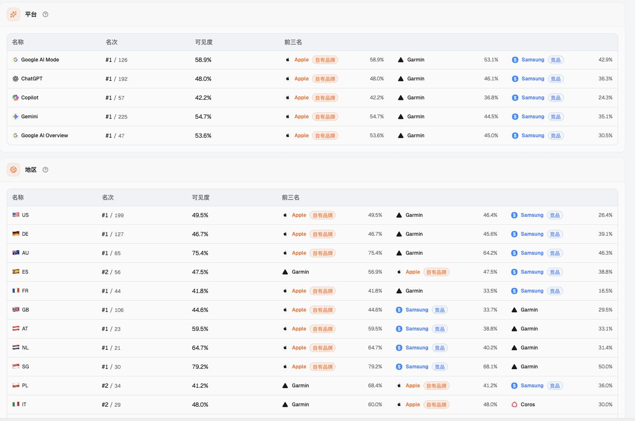Image resolution: width=635 pixels, height=421 pixels.
Task: Click the Samsung logo in GB row
Action: tap(399, 310)
